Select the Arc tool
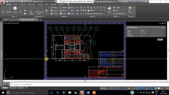Viewport: 169px width, 95px height. click(x=21, y=10)
